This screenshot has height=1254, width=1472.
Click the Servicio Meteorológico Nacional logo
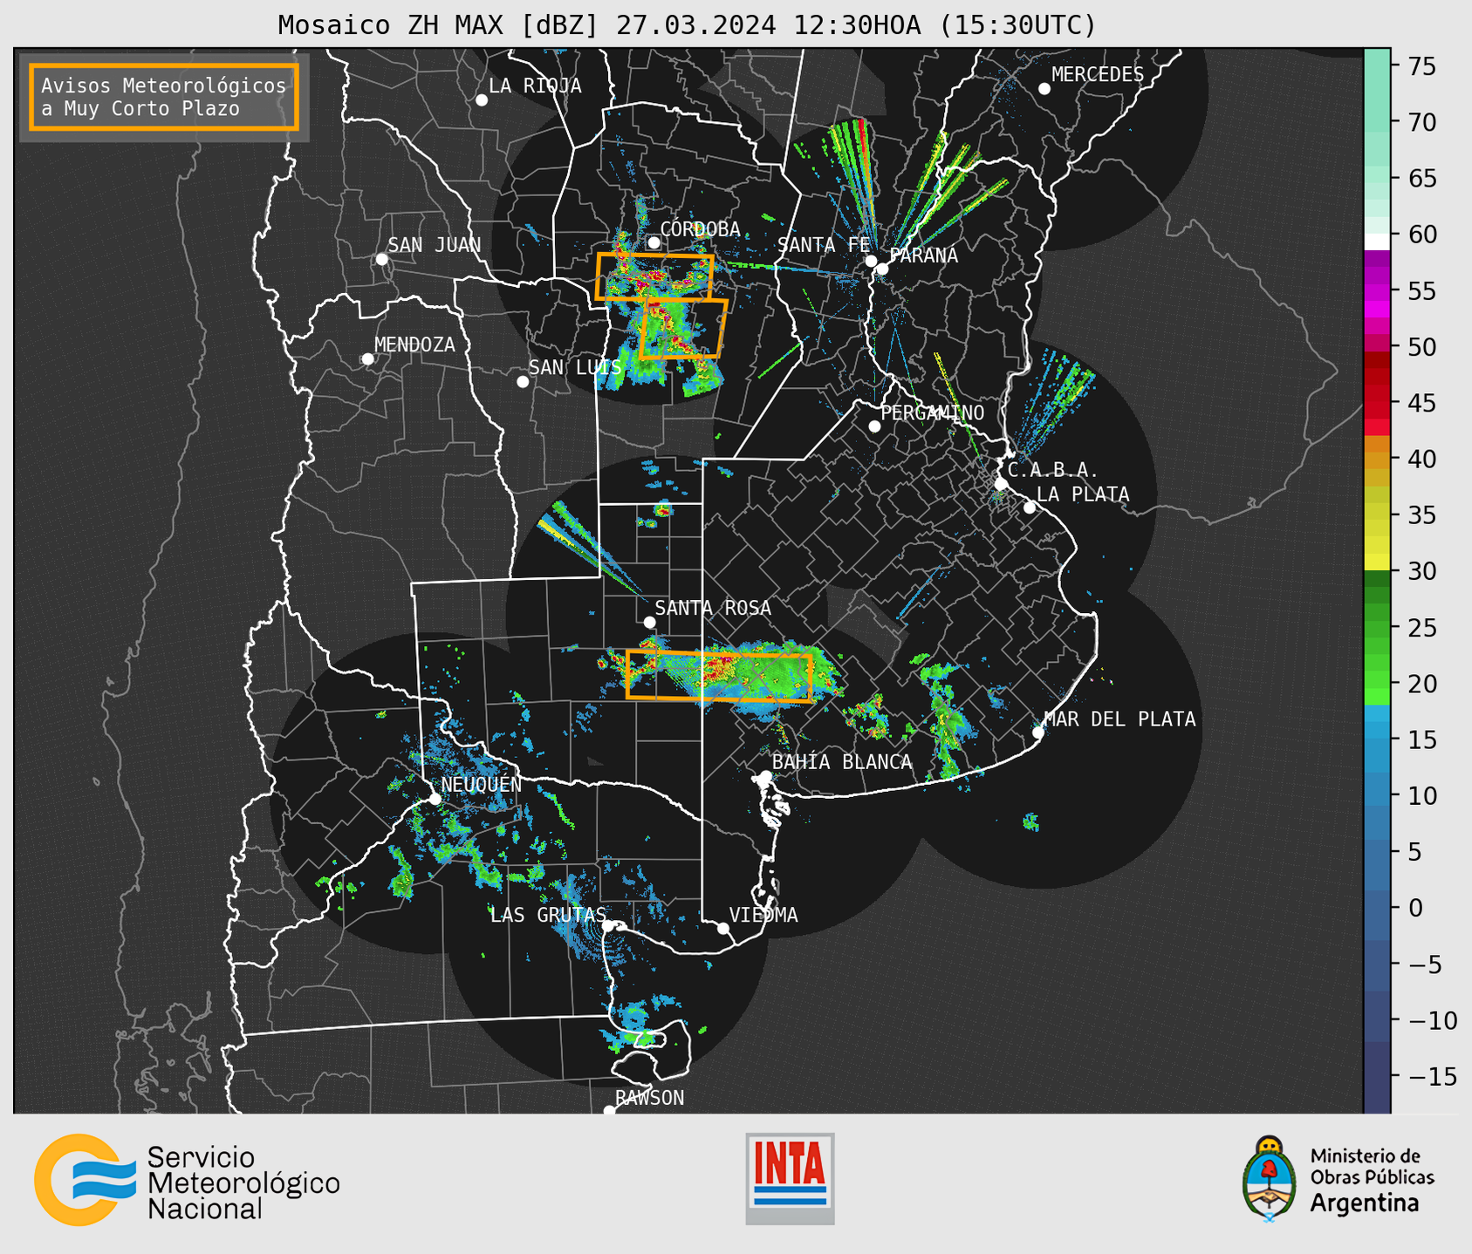(187, 1179)
